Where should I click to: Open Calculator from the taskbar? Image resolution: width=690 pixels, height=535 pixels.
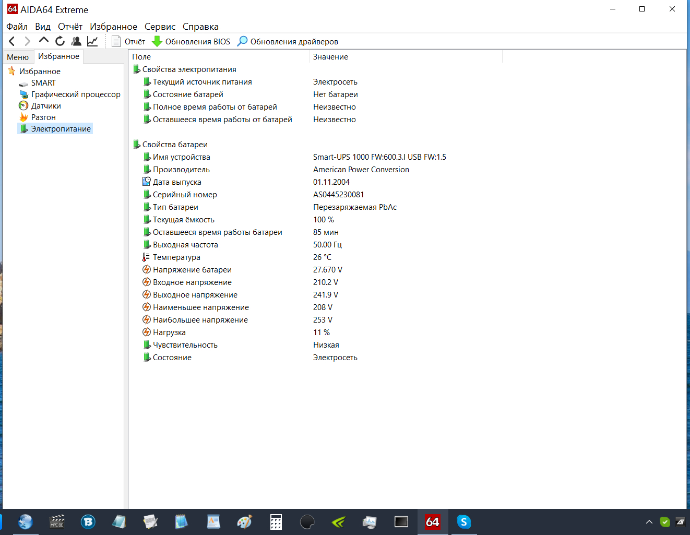tap(276, 522)
